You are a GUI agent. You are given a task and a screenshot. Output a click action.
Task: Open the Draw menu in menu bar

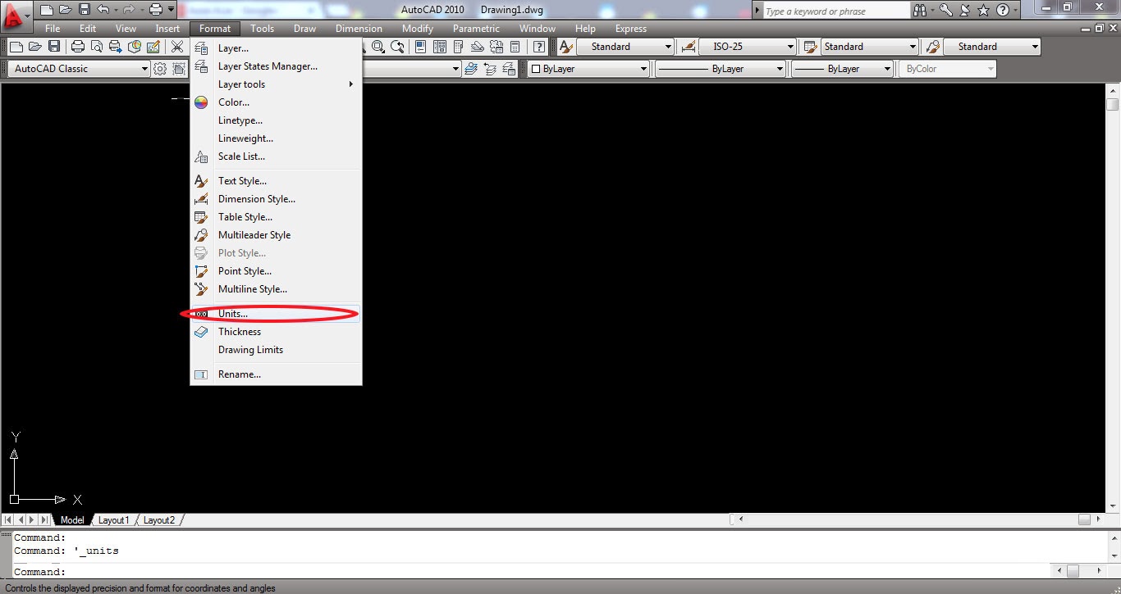(x=304, y=29)
